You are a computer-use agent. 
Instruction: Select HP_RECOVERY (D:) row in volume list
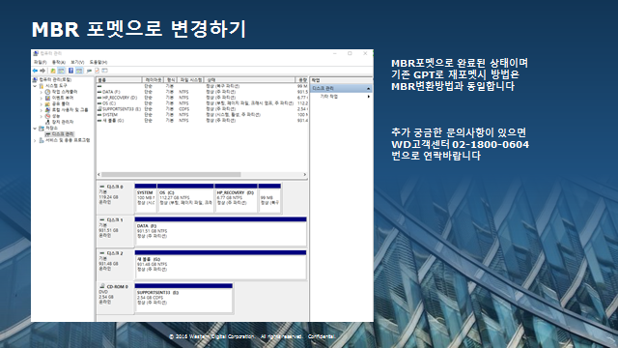202,98
